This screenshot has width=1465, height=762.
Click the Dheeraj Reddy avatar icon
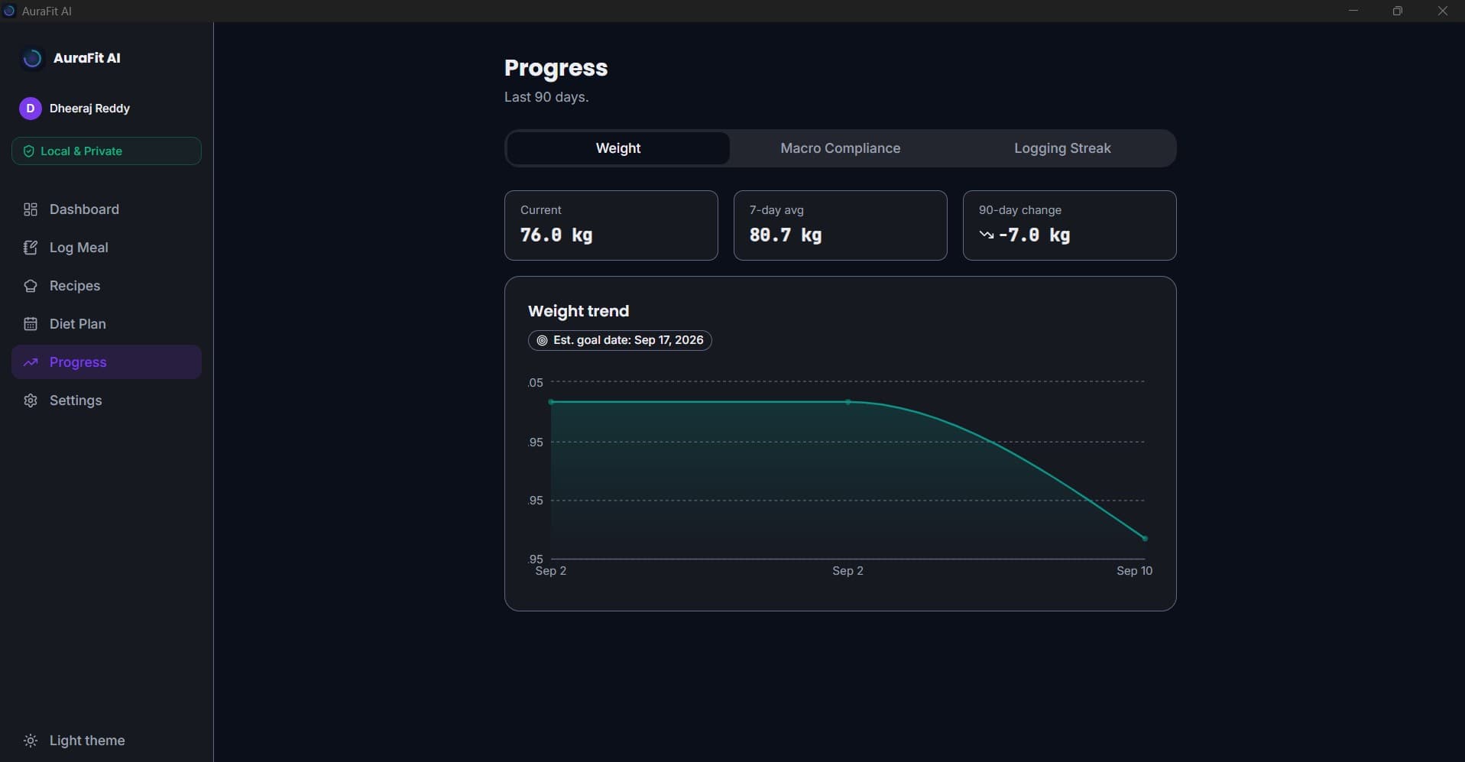click(31, 109)
